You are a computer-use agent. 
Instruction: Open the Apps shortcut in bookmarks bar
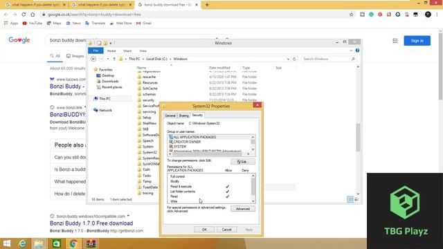(11, 23)
